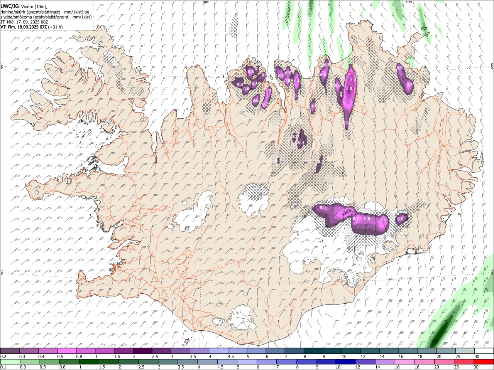Select the darkest purple upper swatch beginning at 2

142,351
